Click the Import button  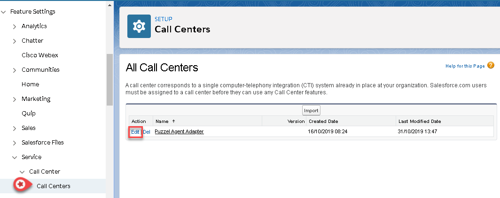click(x=311, y=111)
